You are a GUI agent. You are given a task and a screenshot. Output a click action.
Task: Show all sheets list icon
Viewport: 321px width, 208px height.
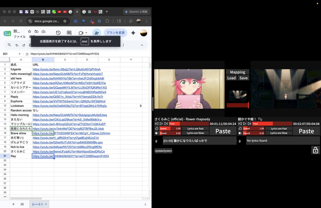(x=22, y=204)
